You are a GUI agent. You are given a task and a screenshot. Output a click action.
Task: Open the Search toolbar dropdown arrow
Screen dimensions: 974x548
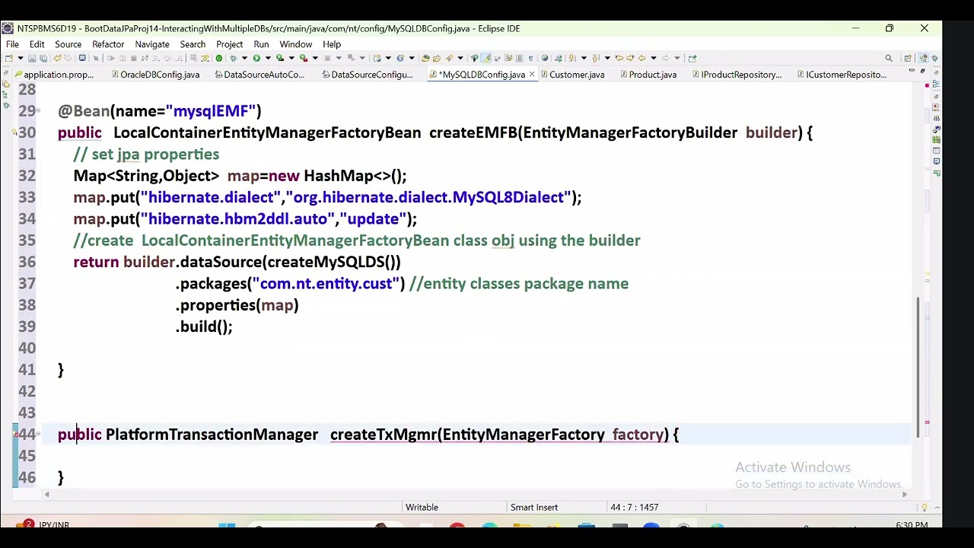[x=461, y=58]
